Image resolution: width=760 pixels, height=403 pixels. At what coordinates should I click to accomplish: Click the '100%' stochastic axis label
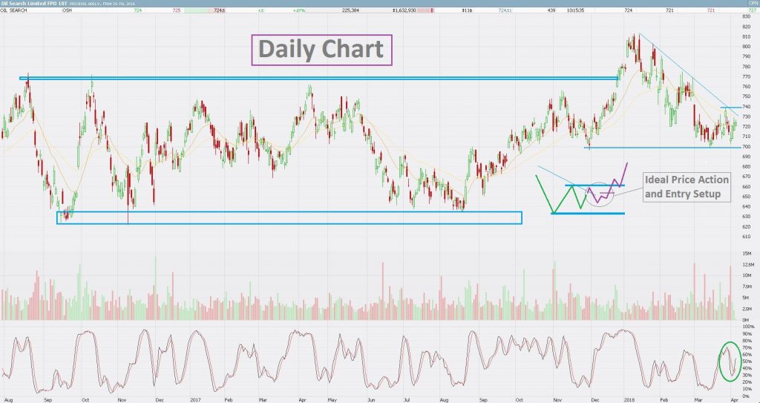(x=748, y=327)
